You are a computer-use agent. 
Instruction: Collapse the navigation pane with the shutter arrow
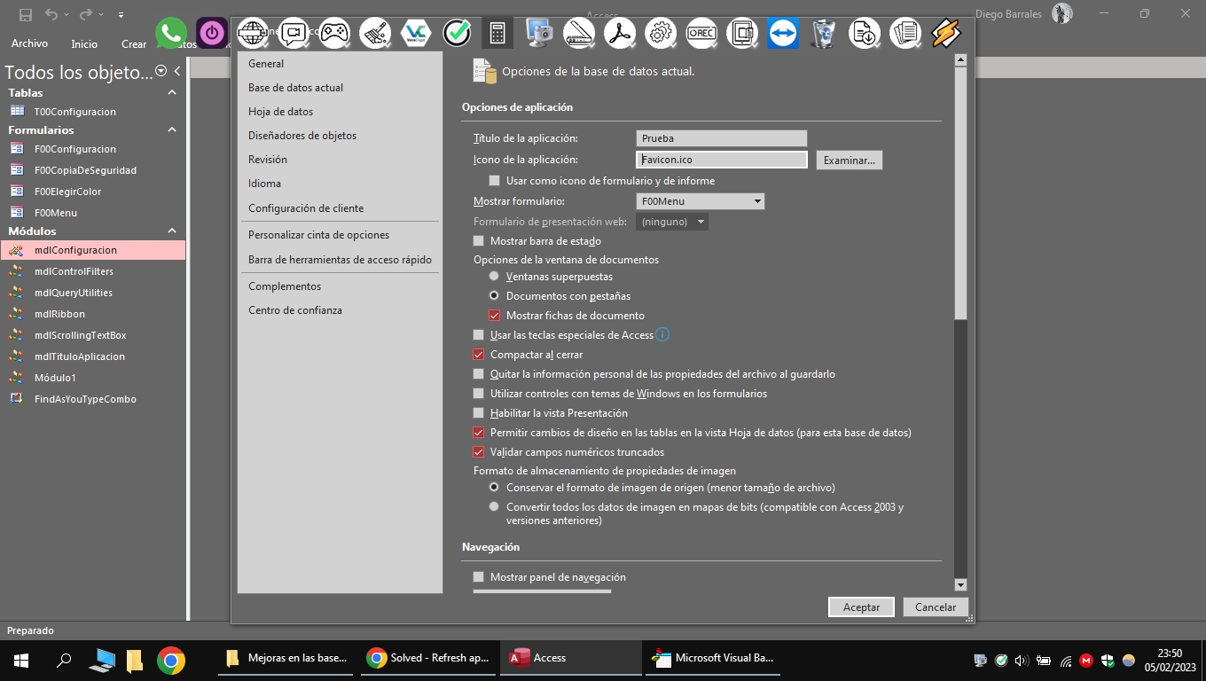click(x=177, y=71)
